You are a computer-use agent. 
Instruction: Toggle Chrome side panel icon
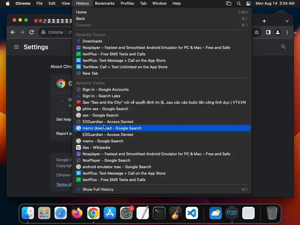point(268,32)
